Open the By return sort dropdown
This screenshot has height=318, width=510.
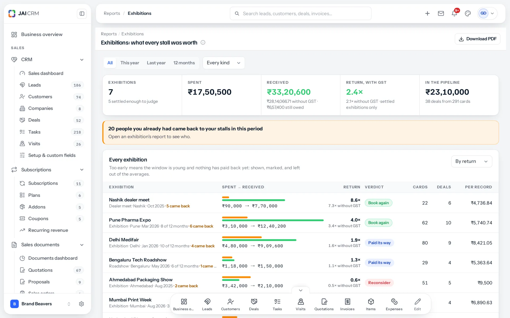[x=471, y=161]
